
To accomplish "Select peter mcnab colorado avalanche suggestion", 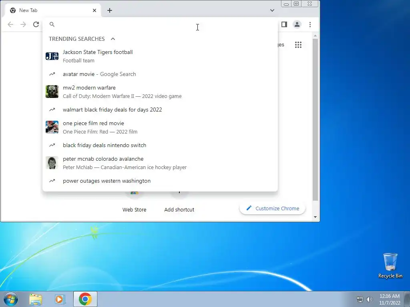I will point(160,163).
